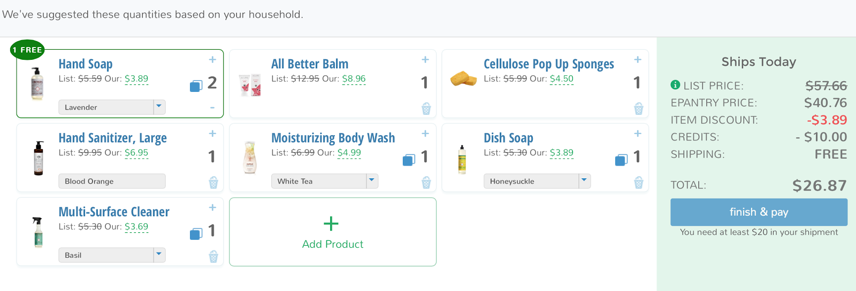Click the trash icon for Moisturizing Body Wash
The width and height of the screenshot is (856, 291).
pos(426,183)
